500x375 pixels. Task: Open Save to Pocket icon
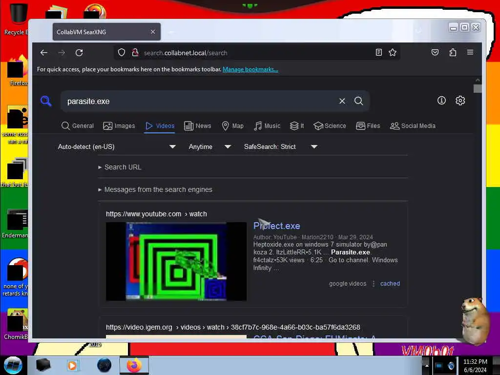click(x=435, y=52)
